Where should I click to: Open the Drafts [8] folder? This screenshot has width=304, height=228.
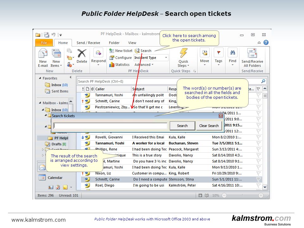(x=56, y=144)
